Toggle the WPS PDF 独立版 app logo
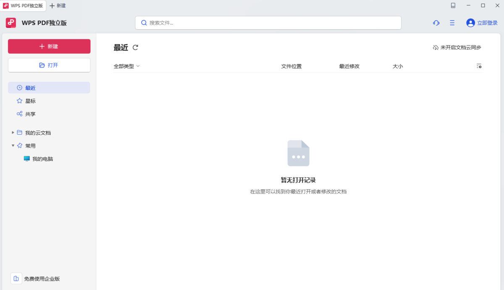The image size is (504, 290). click(x=10, y=23)
